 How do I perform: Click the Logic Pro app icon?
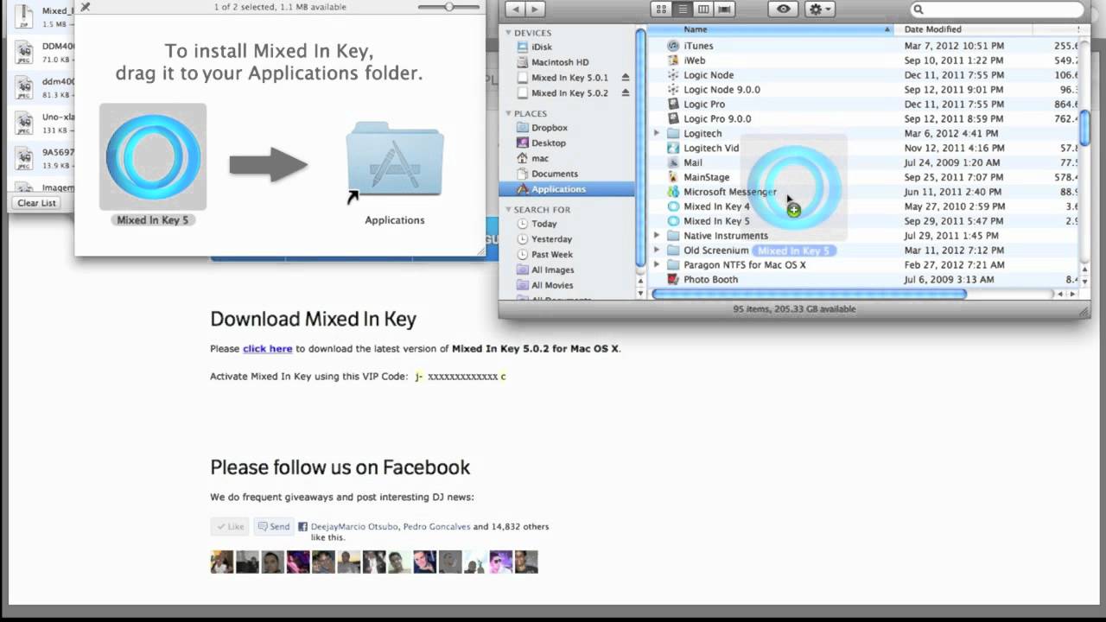[x=674, y=105]
